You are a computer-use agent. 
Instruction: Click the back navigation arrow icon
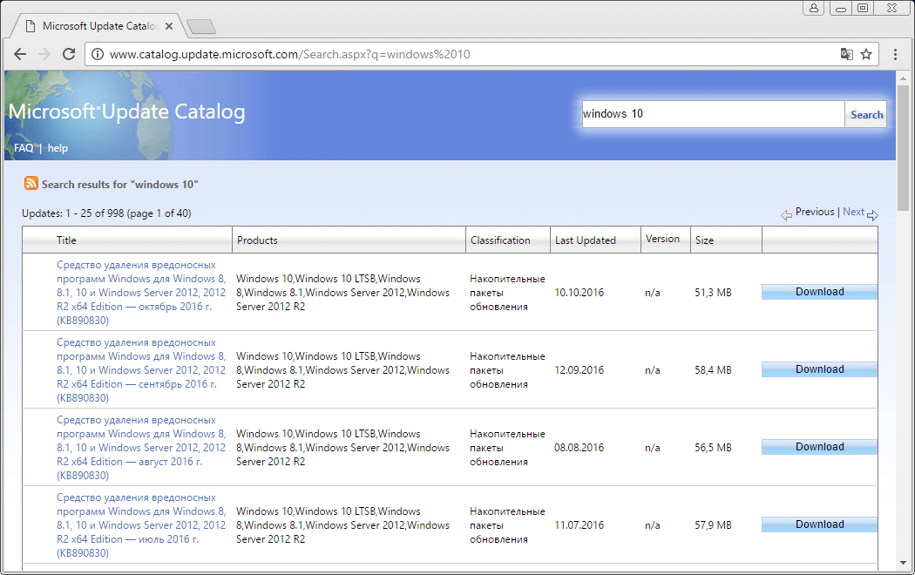click(20, 54)
